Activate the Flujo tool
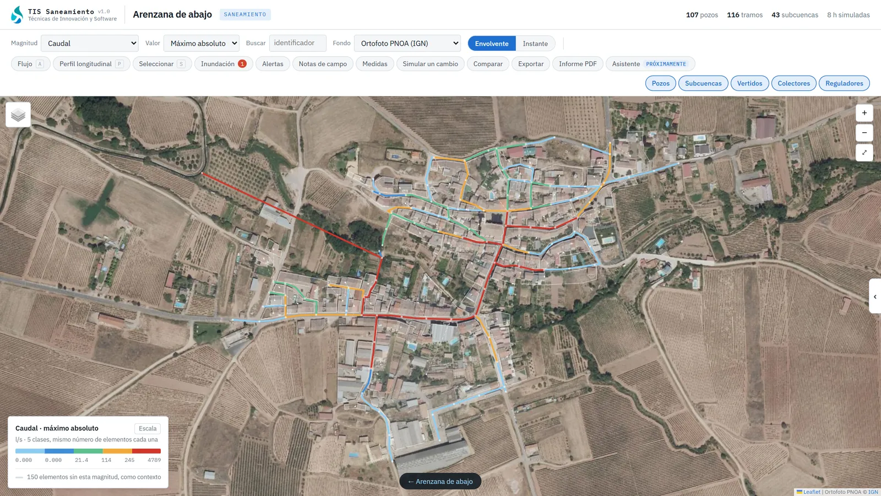 [31, 64]
